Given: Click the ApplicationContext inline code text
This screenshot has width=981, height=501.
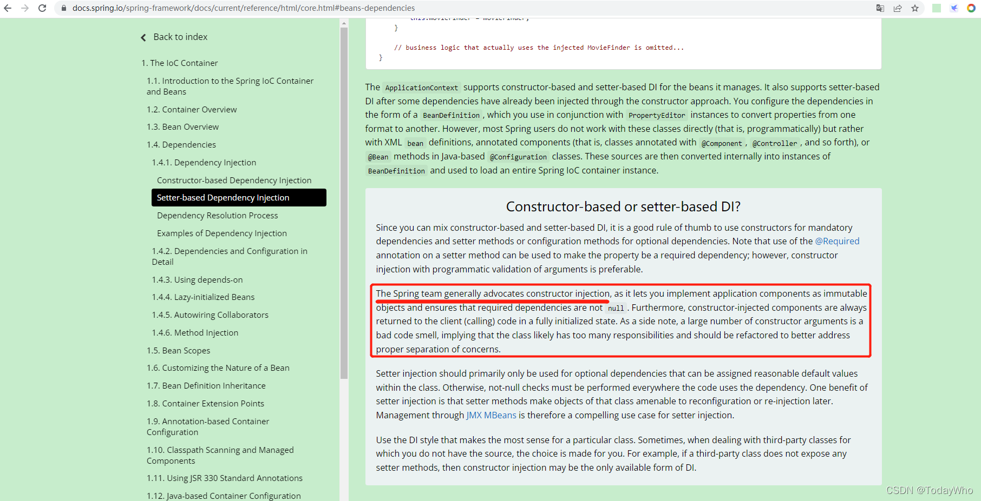Looking at the screenshot, I should pyautogui.click(x=421, y=88).
